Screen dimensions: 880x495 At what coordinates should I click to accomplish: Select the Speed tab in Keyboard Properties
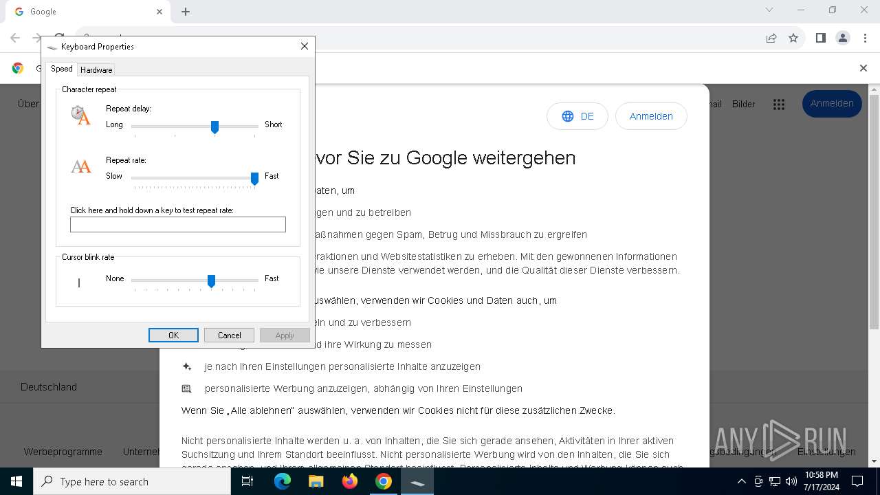61,69
